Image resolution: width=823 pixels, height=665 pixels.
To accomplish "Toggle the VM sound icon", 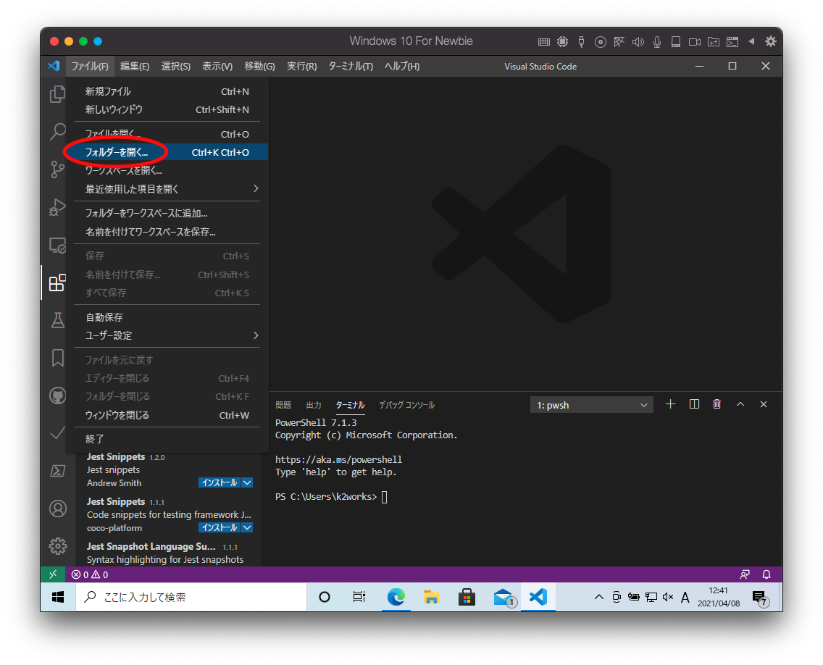I will pyautogui.click(x=638, y=42).
